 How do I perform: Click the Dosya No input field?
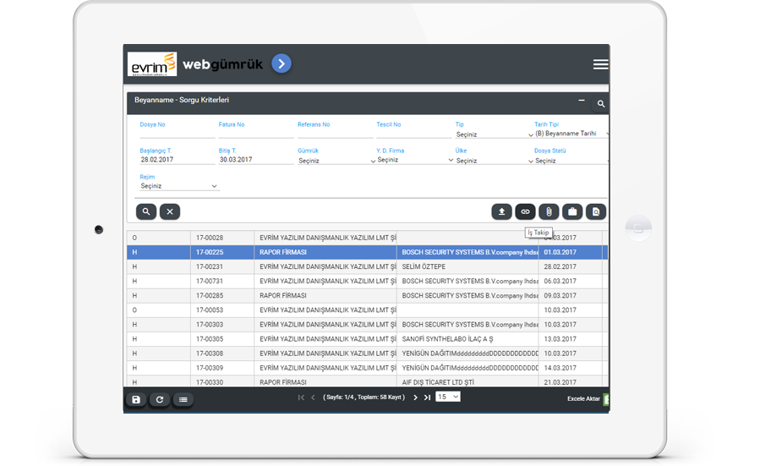[x=177, y=134]
